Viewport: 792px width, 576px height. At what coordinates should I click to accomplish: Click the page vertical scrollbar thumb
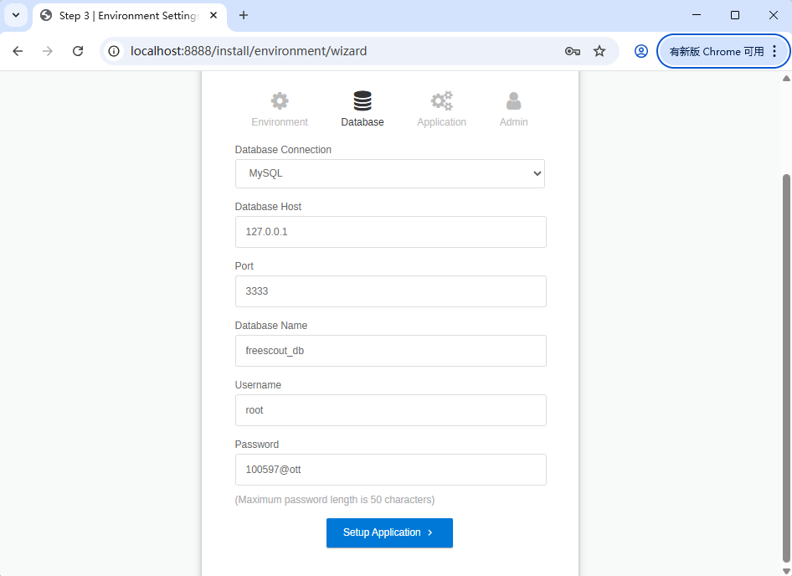point(786,368)
